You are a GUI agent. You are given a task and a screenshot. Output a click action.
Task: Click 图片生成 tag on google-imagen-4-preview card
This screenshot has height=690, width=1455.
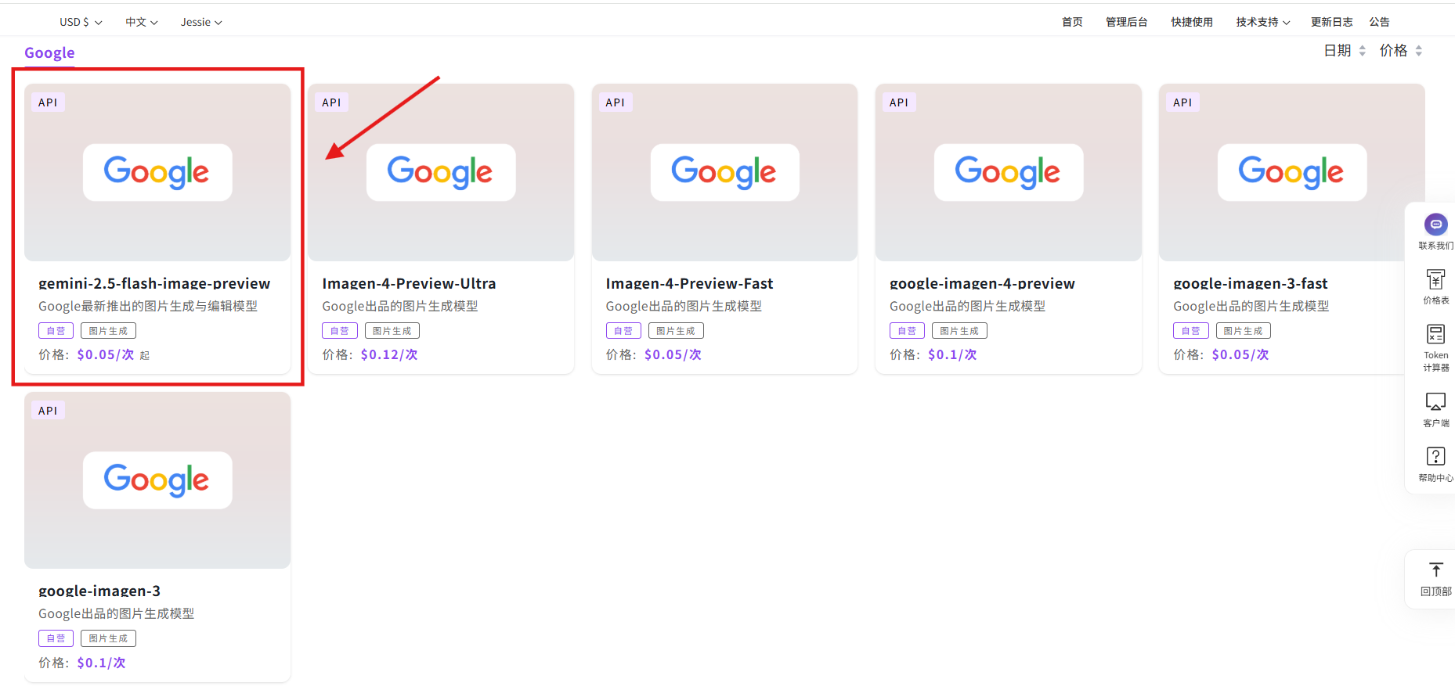point(960,331)
